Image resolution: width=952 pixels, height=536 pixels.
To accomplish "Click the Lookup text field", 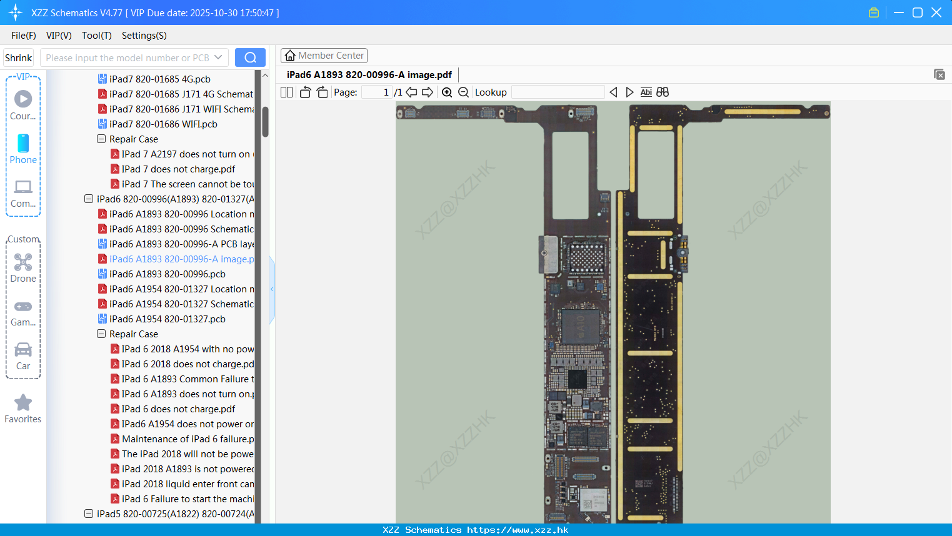I will [x=558, y=92].
